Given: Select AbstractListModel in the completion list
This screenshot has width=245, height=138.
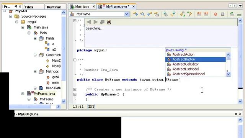Looking at the screenshot, I should [196, 69].
